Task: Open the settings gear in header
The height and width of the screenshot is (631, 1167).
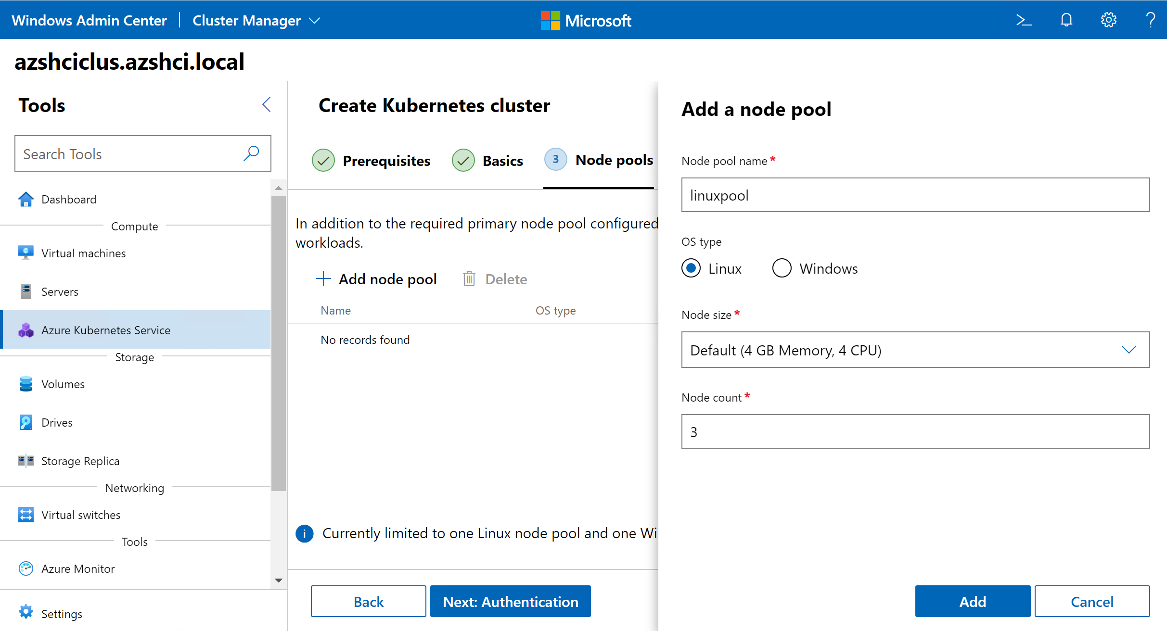Action: click(x=1109, y=20)
